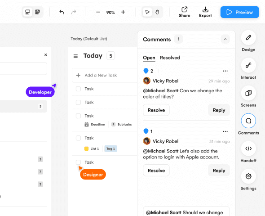The height and width of the screenshot is (216, 265).
Task: Redo the last undone action
Action: point(74,12)
